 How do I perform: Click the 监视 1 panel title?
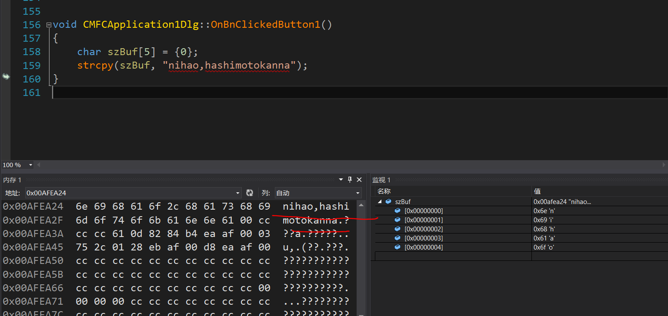click(381, 180)
